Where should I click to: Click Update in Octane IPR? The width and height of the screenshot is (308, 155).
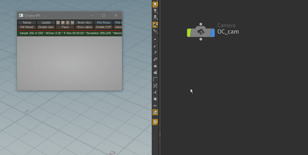pos(46,22)
